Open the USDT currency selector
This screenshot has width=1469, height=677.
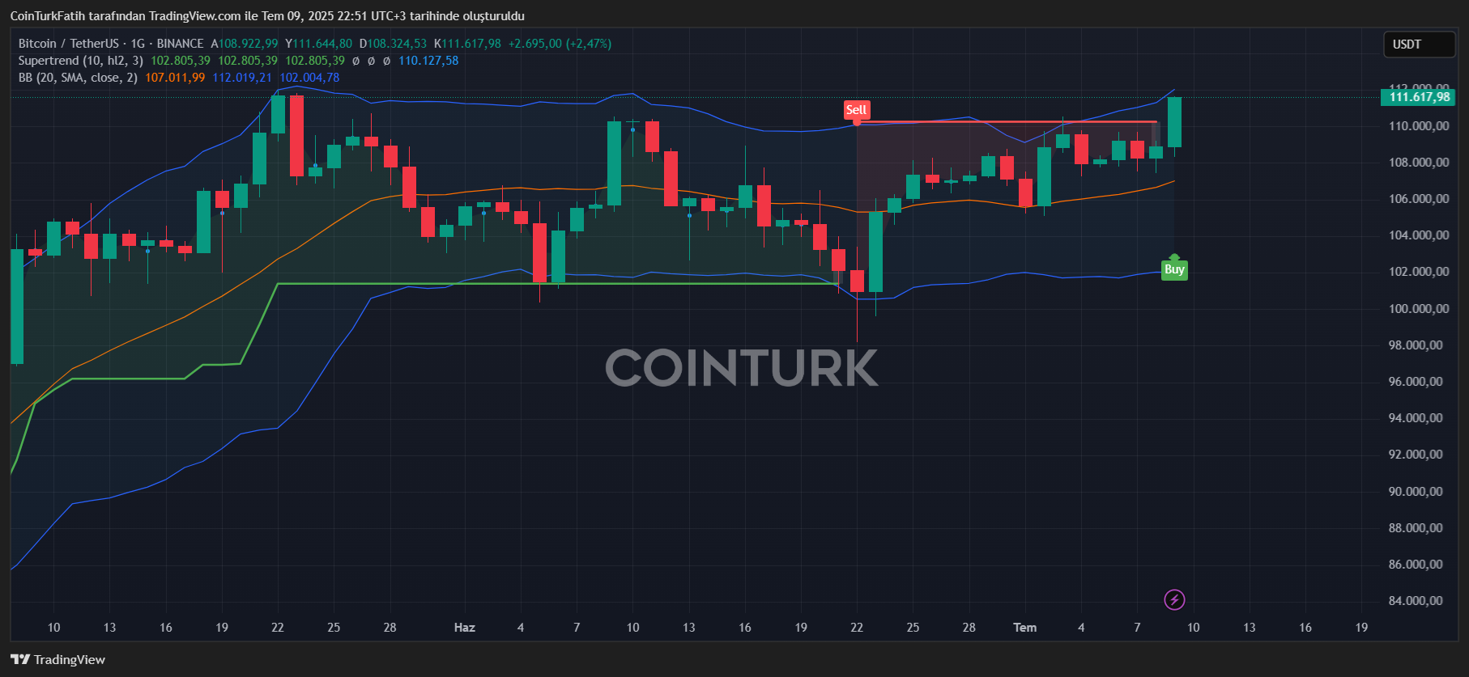(1419, 44)
